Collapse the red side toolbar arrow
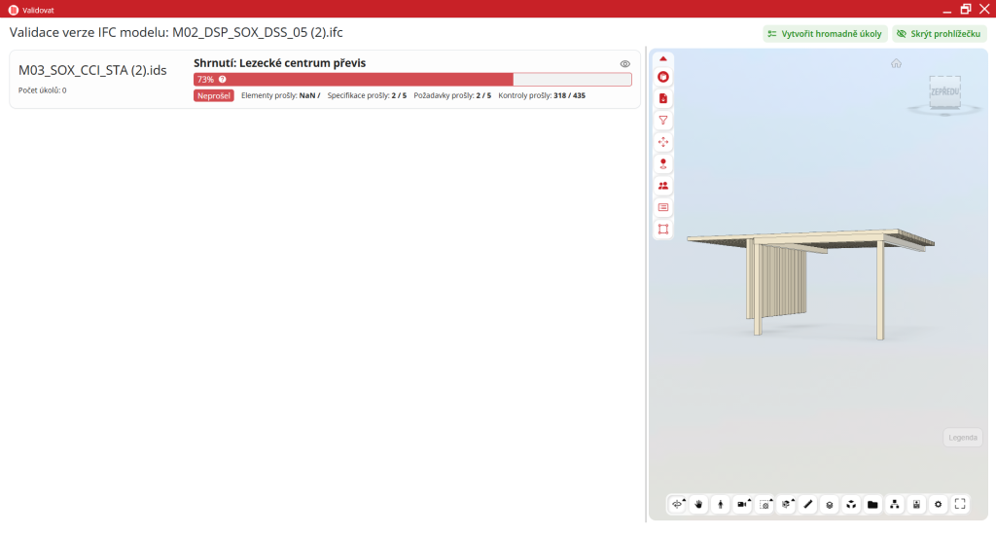Viewport: 996px width, 534px height. coord(663,58)
